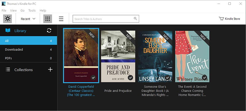Viewport: 246px width, 111px height.
Task: Minimize the Kindle for PC window
Action: pyautogui.click(x=219, y=4)
